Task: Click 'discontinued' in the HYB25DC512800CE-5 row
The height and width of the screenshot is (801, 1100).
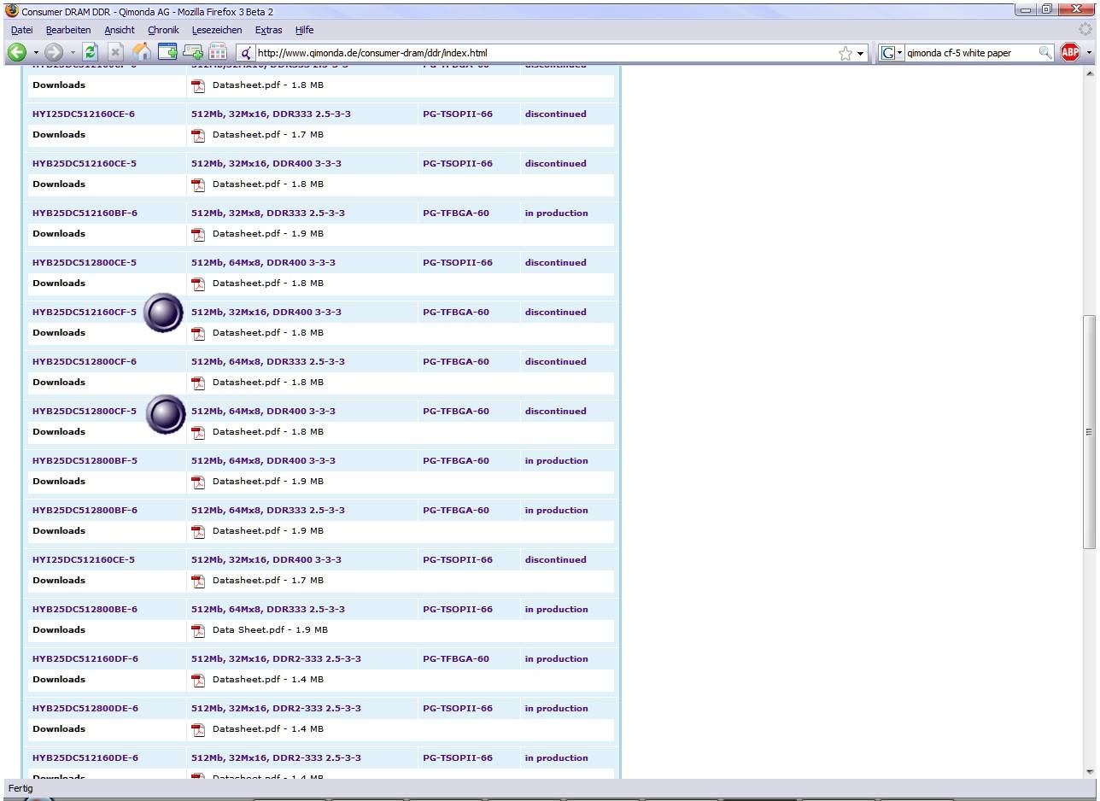Action: (x=556, y=263)
